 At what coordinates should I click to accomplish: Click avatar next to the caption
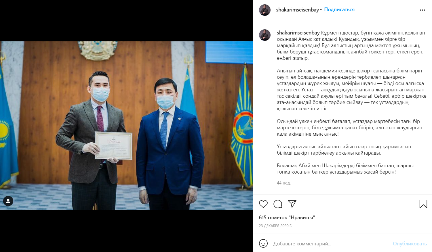coord(265,35)
